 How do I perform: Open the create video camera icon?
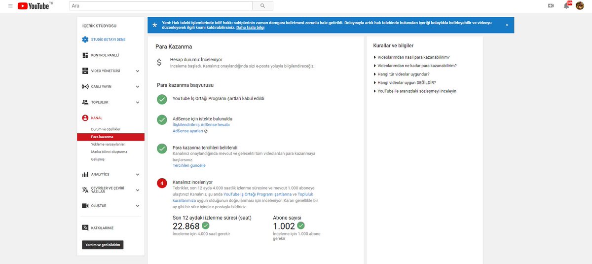(551, 6)
